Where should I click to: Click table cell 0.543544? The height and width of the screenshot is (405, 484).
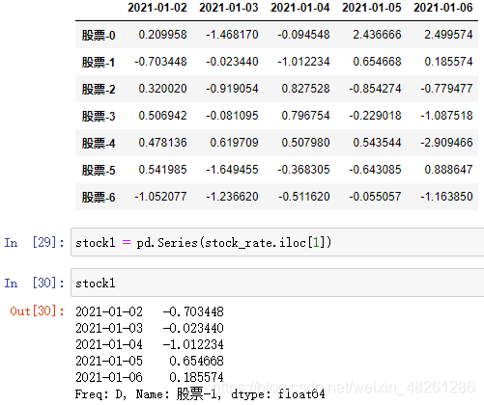pyautogui.click(x=377, y=143)
